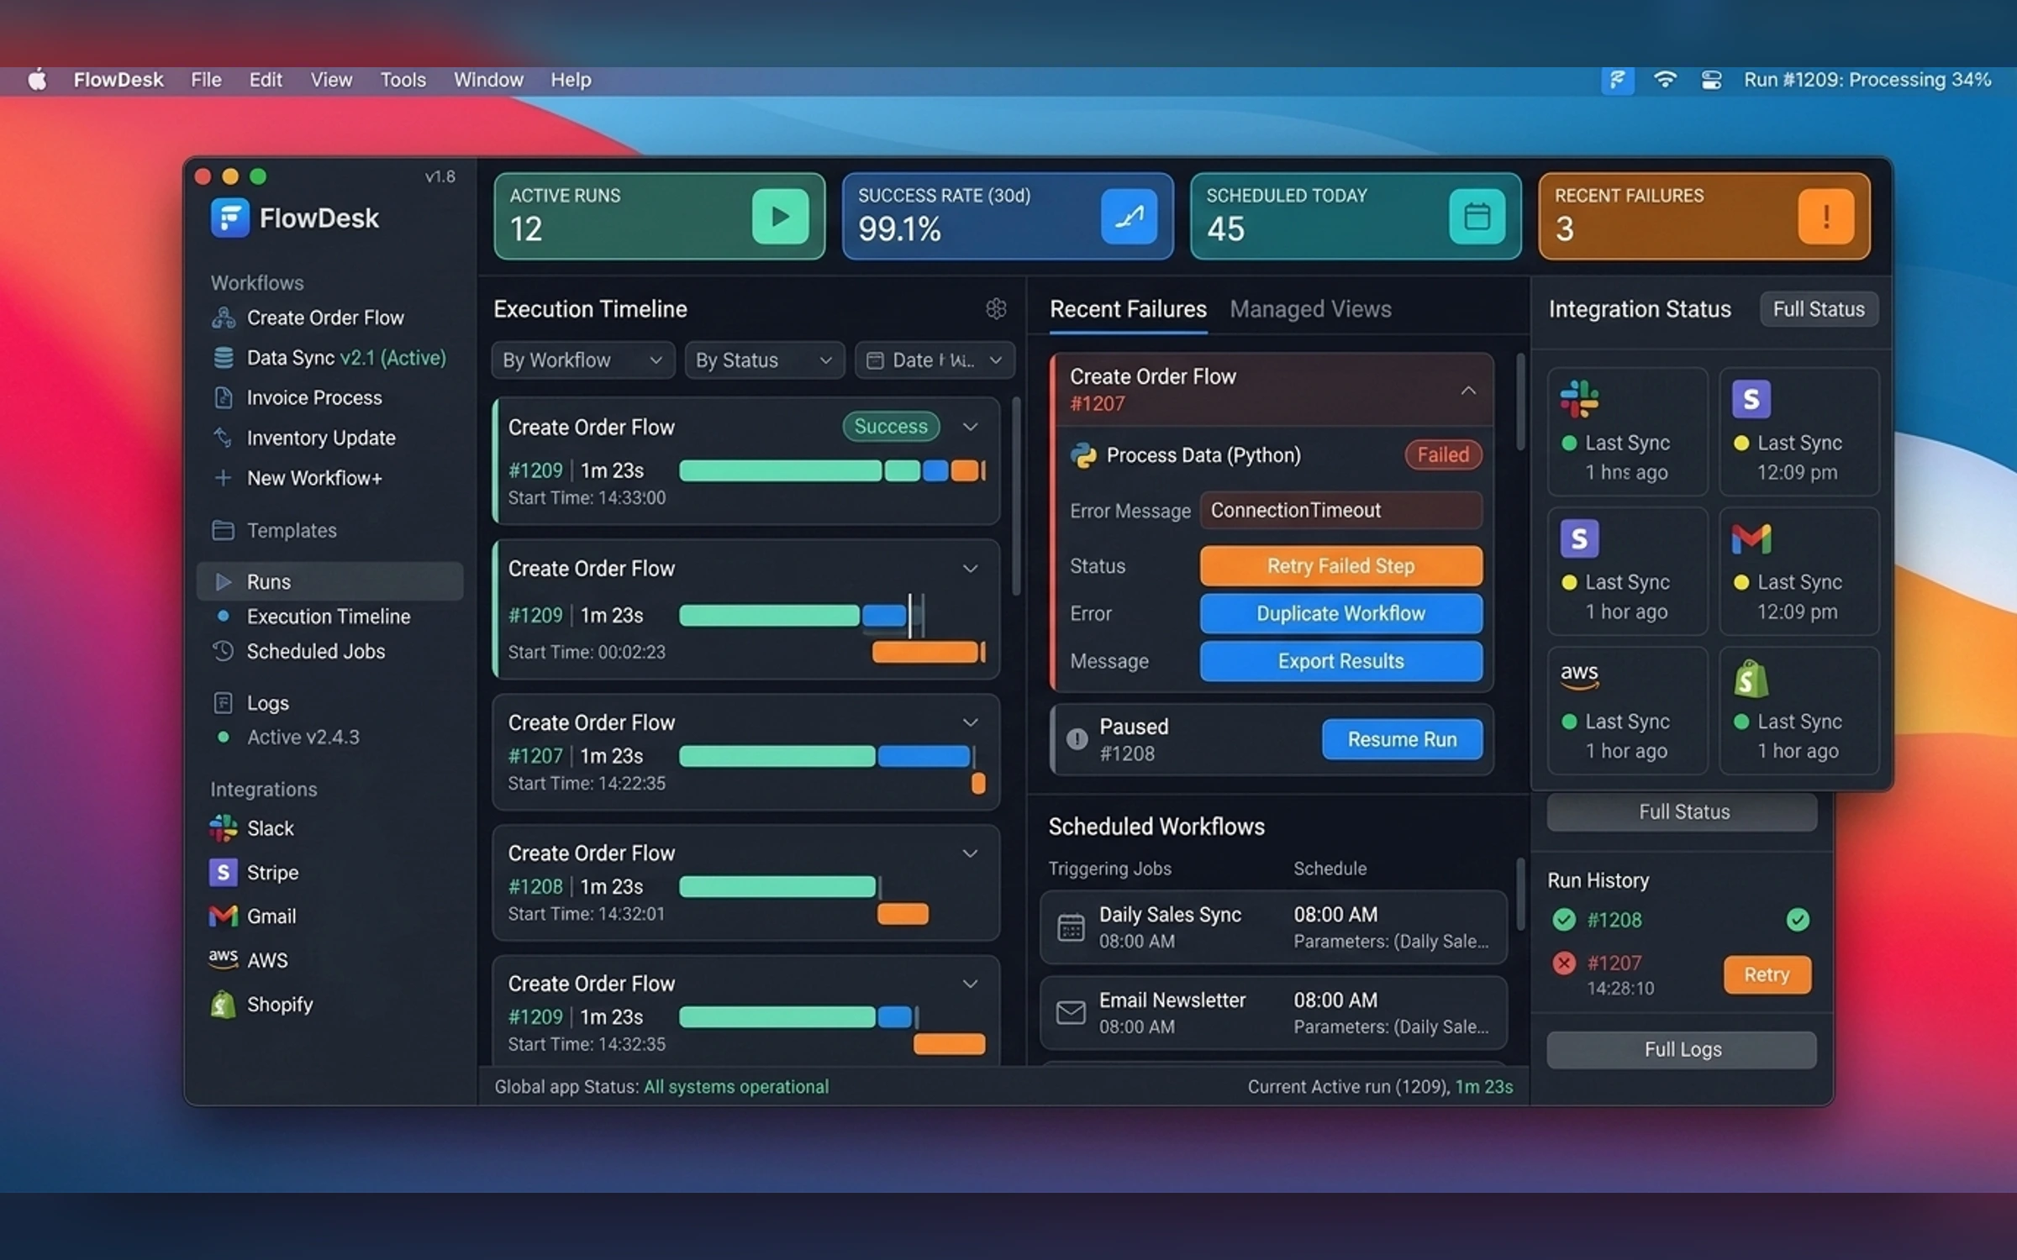Click the AWS tile in Integration Status
This screenshot has width=2017, height=1260.
(x=1627, y=710)
